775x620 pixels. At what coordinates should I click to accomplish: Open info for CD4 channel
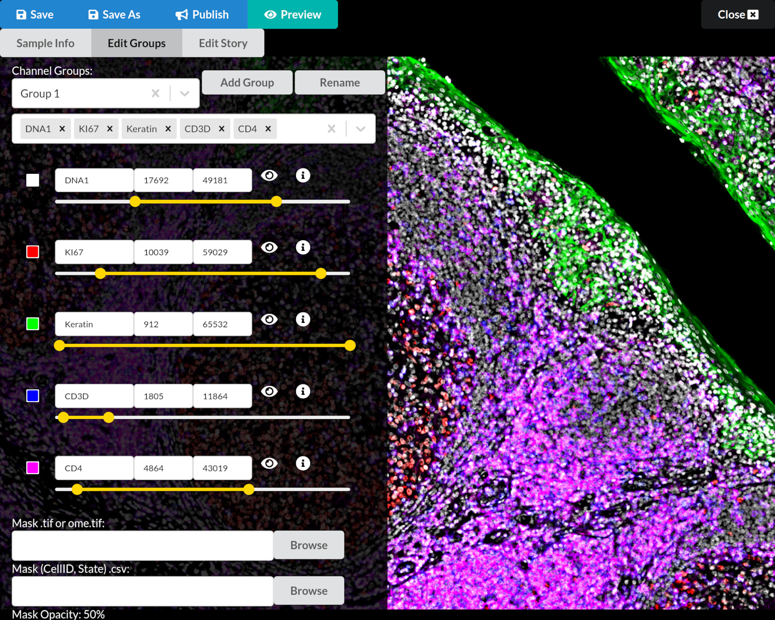(303, 463)
